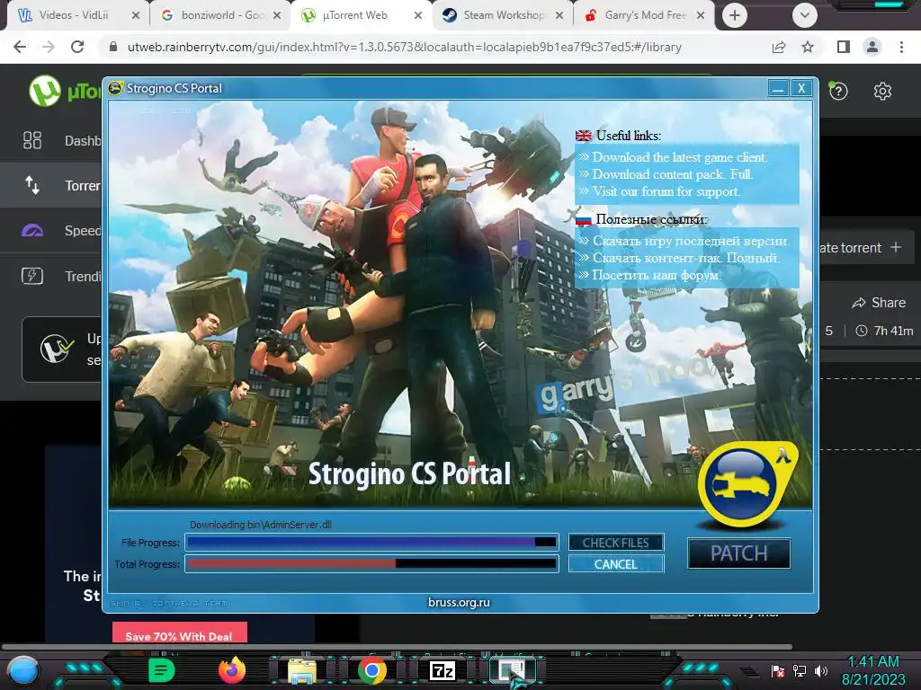Screen dimensions: 921x690
Task: Reload the µTorrent Web page
Action: point(77,47)
